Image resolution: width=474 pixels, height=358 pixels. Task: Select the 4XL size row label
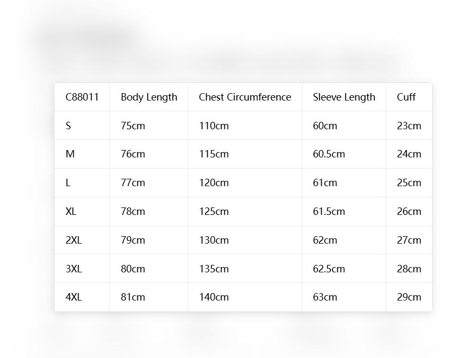point(82,297)
